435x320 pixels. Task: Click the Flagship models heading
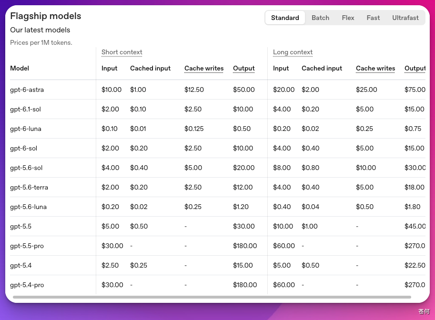pyautogui.click(x=45, y=16)
